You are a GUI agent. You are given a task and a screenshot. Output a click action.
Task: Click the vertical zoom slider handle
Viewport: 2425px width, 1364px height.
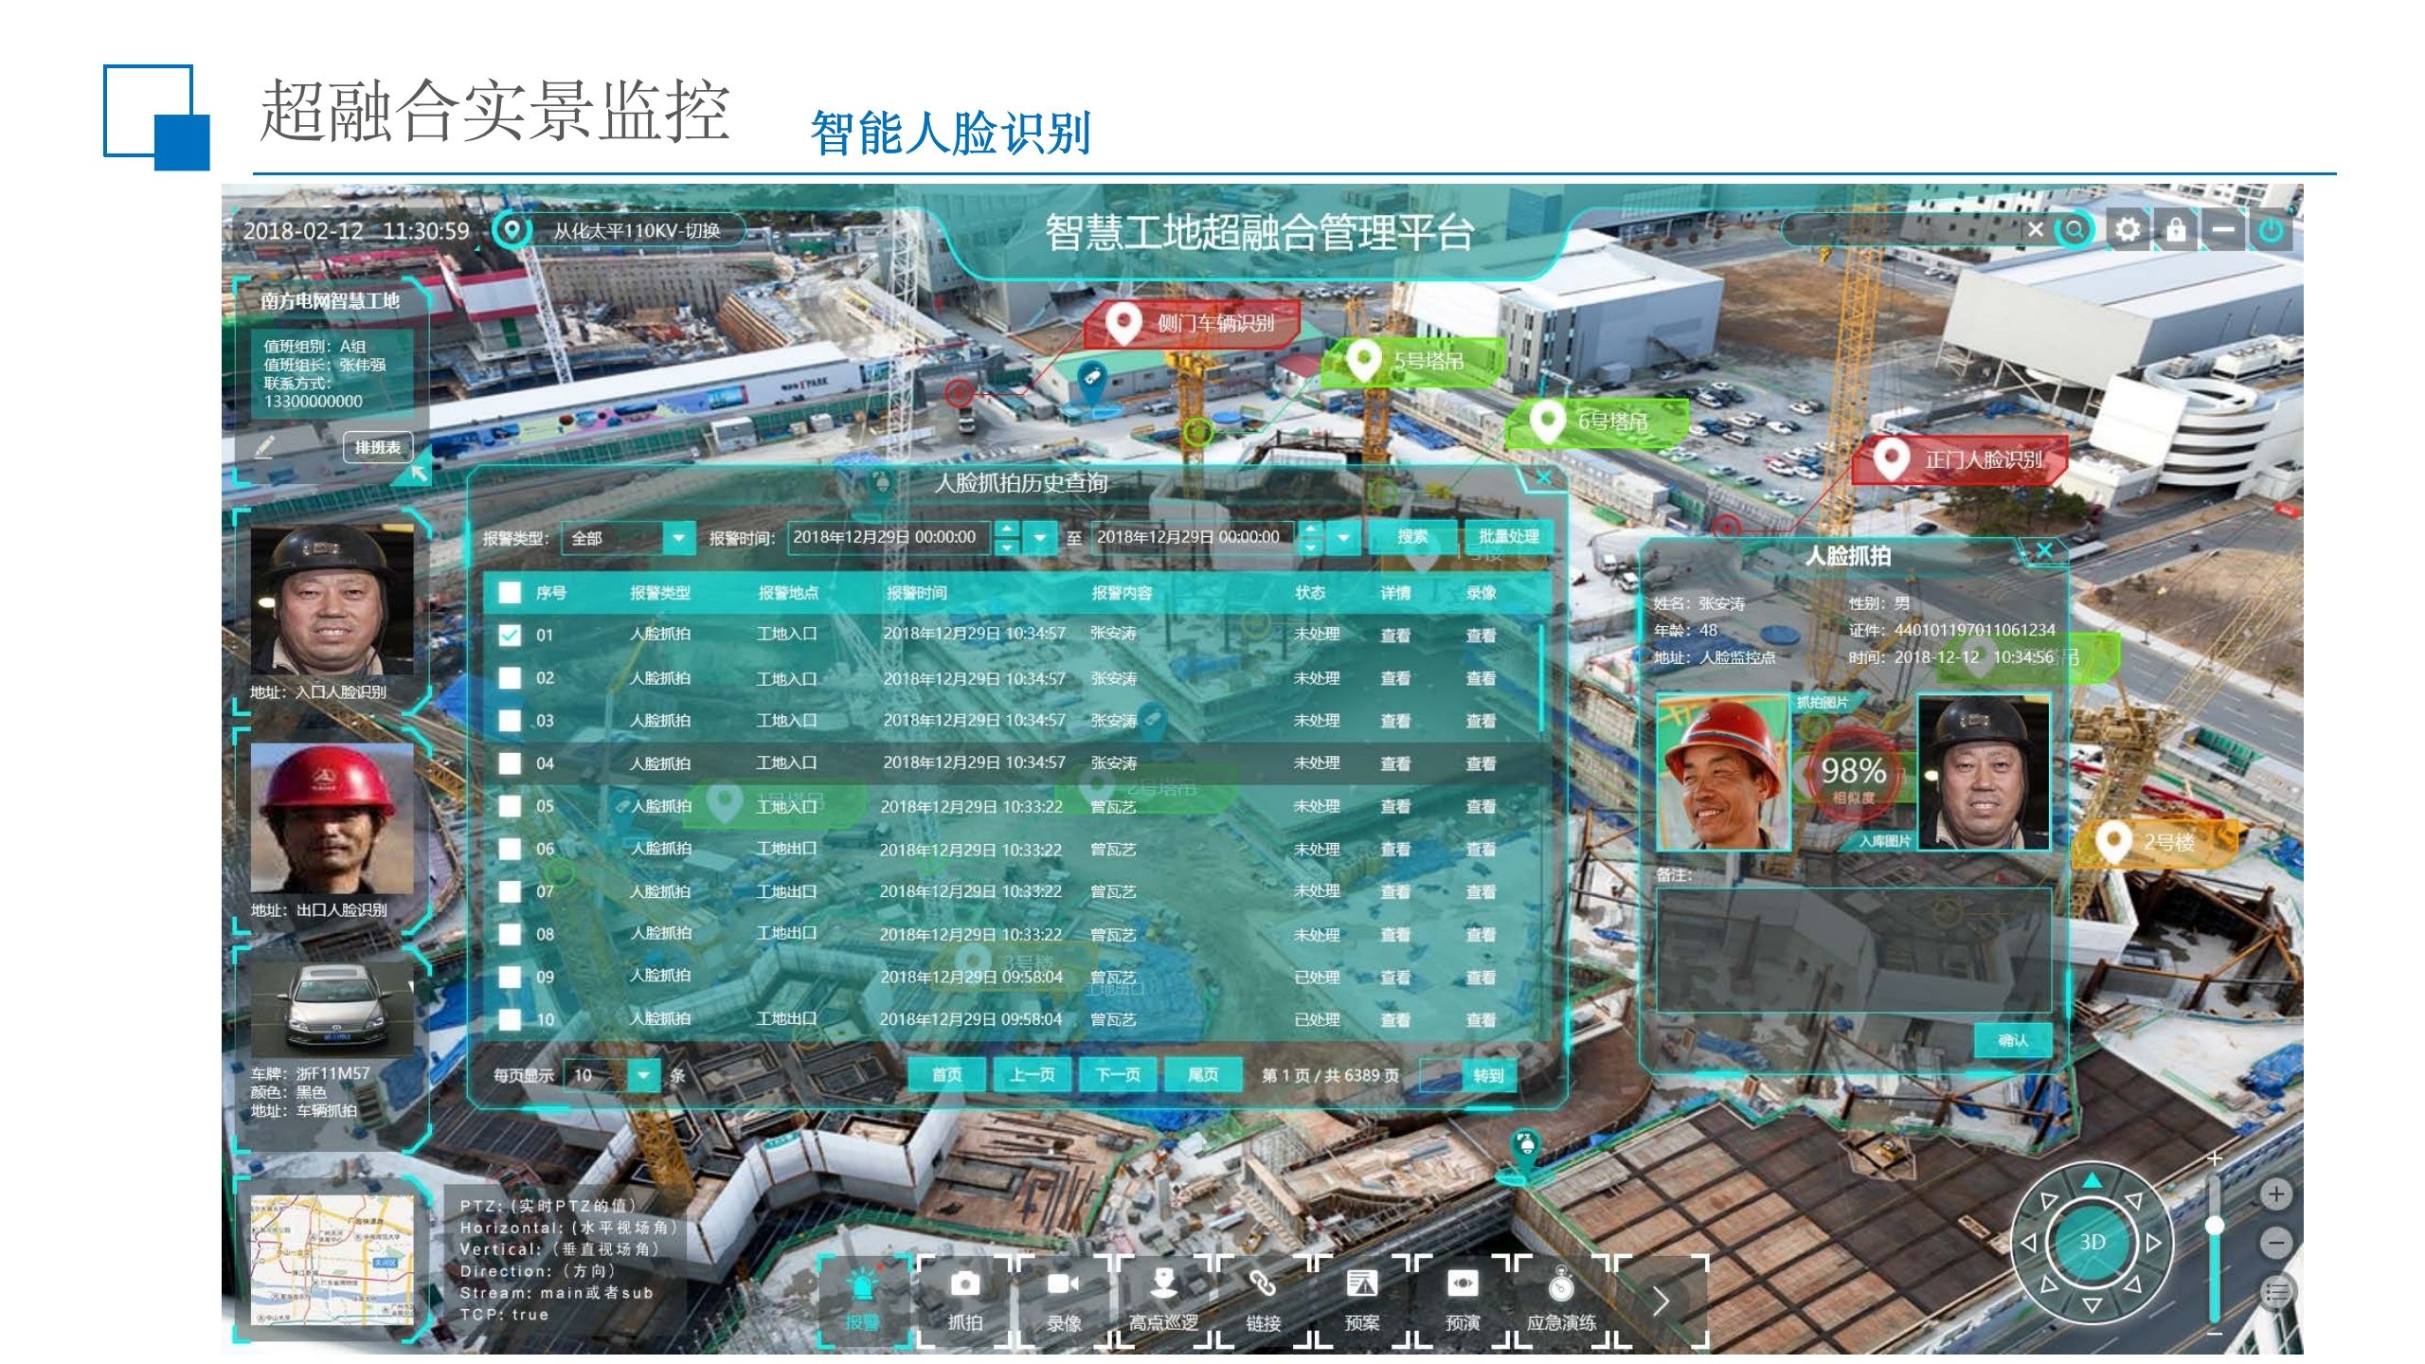tap(2215, 1226)
